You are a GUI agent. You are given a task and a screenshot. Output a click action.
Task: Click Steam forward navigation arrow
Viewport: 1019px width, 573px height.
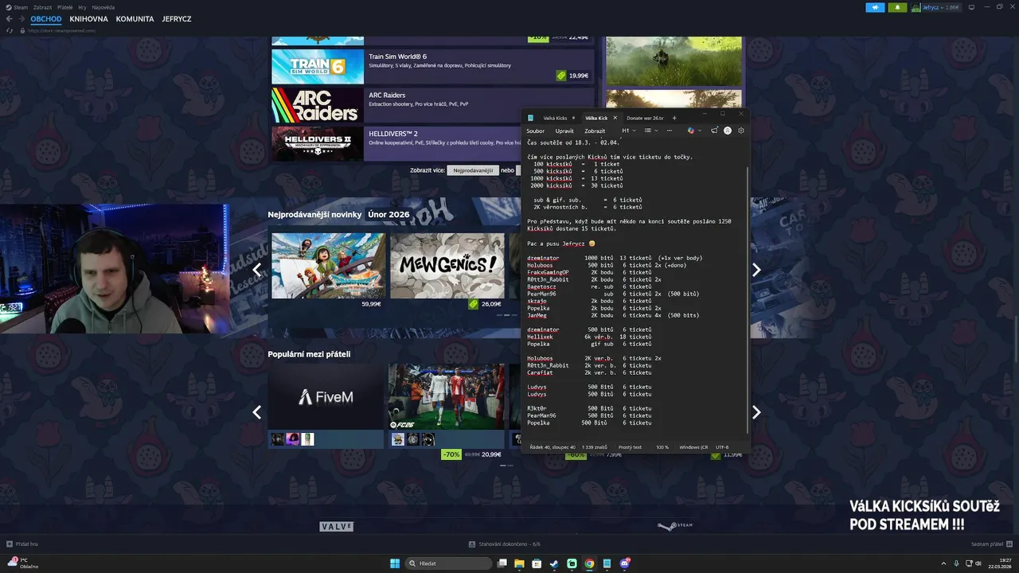(21, 18)
